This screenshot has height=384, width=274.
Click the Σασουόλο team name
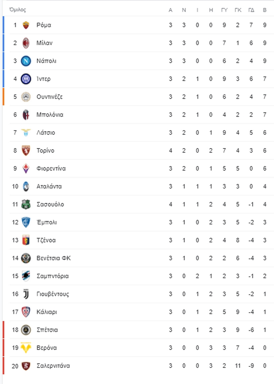click(50, 204)
